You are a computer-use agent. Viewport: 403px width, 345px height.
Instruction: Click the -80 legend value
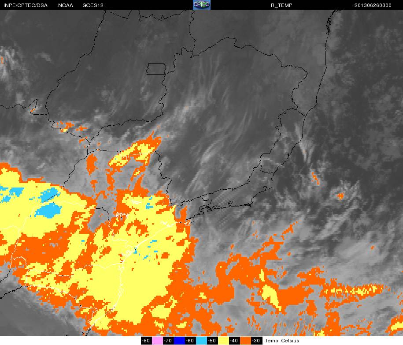(146, 341)
